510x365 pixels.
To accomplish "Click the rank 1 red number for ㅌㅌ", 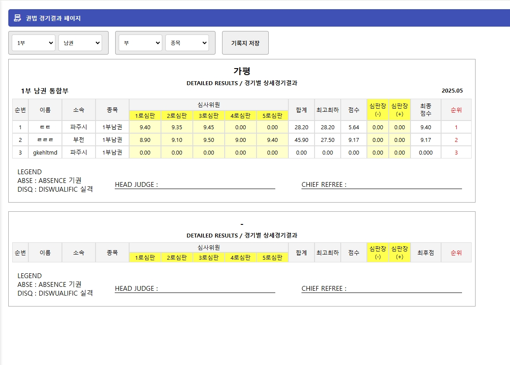I will (456, 127).
